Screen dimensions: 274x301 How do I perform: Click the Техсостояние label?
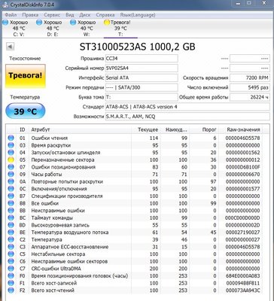coord(25,59)
